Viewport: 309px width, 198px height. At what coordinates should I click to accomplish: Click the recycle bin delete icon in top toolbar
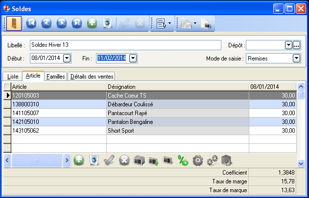[x=107, y=23]
